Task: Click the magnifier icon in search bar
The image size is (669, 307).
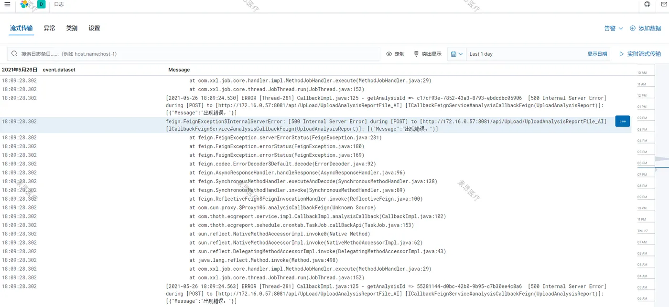Action: coord(14,54)
